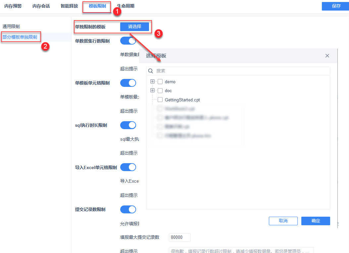Confirm selection with the 确定 button

316,221
